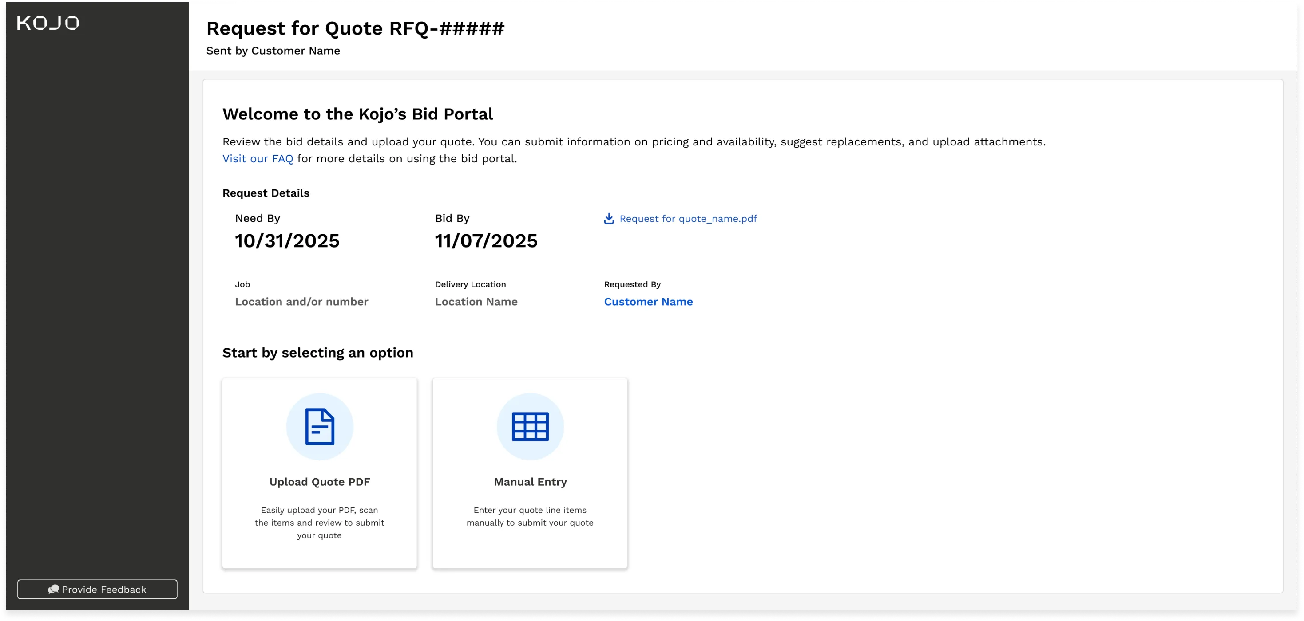Click the 'Delivery Location' field label
Viewport: 1304px width, 621px height.
[x=470, y=284]
